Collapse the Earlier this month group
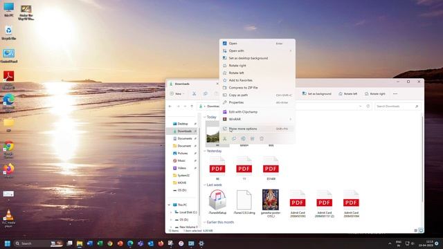443x249 pixels. pyautogui.click(x=205, y=223)
